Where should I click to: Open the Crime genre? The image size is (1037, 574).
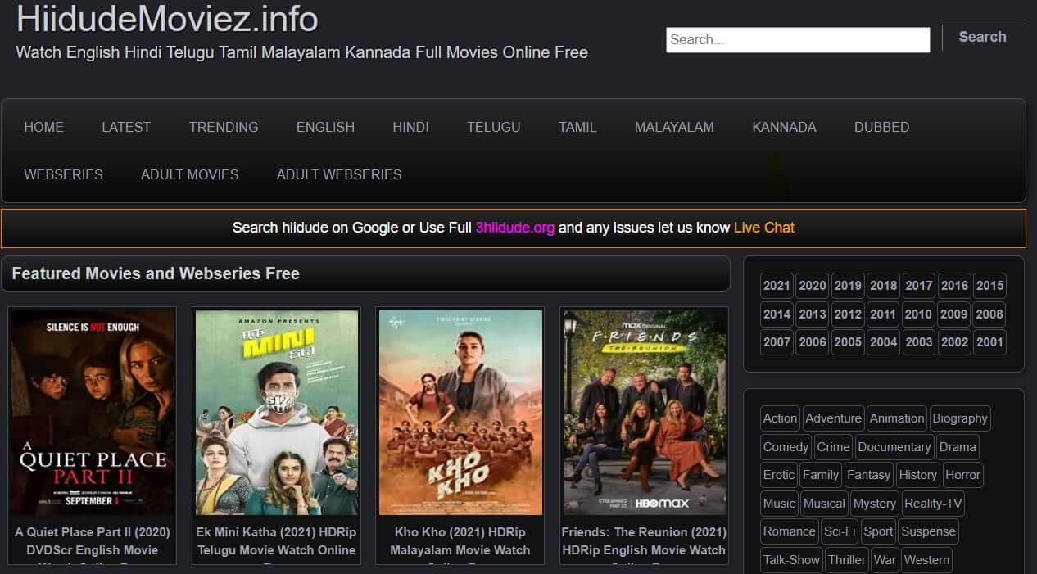833,447
